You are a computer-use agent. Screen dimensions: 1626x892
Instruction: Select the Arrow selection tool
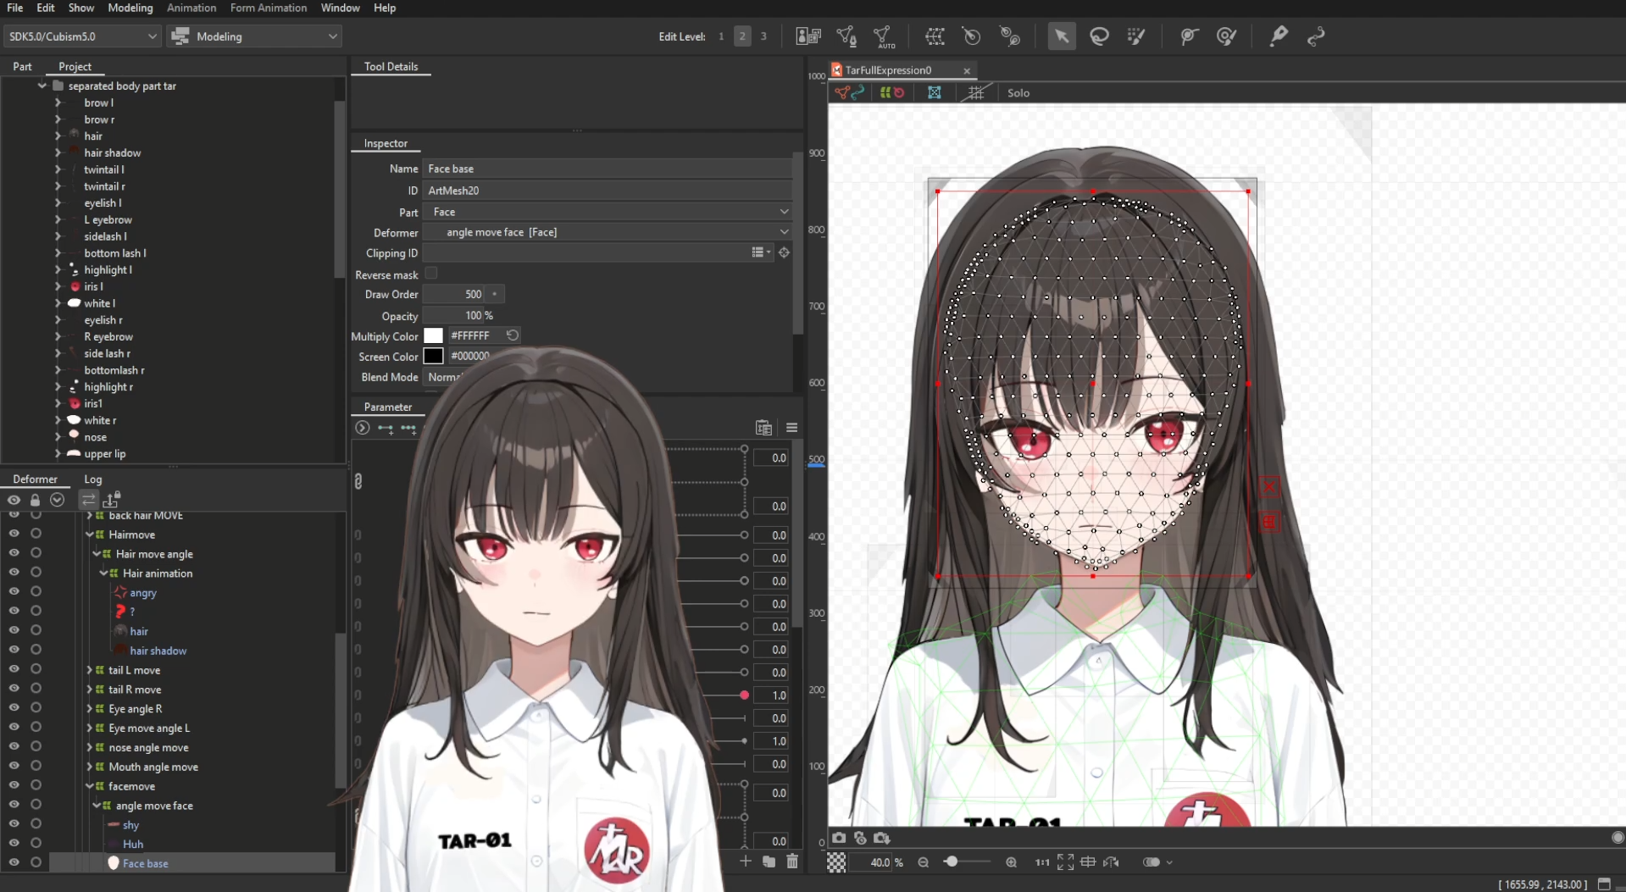[x=1061, y=36]
